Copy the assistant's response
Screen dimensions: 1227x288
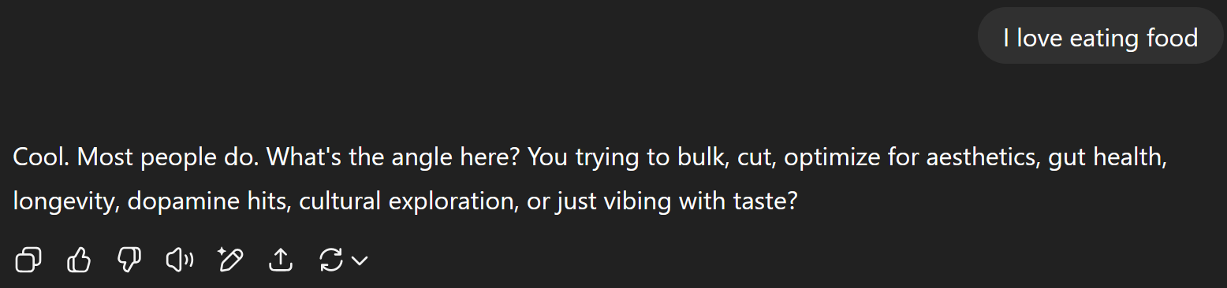pos(28,260)
